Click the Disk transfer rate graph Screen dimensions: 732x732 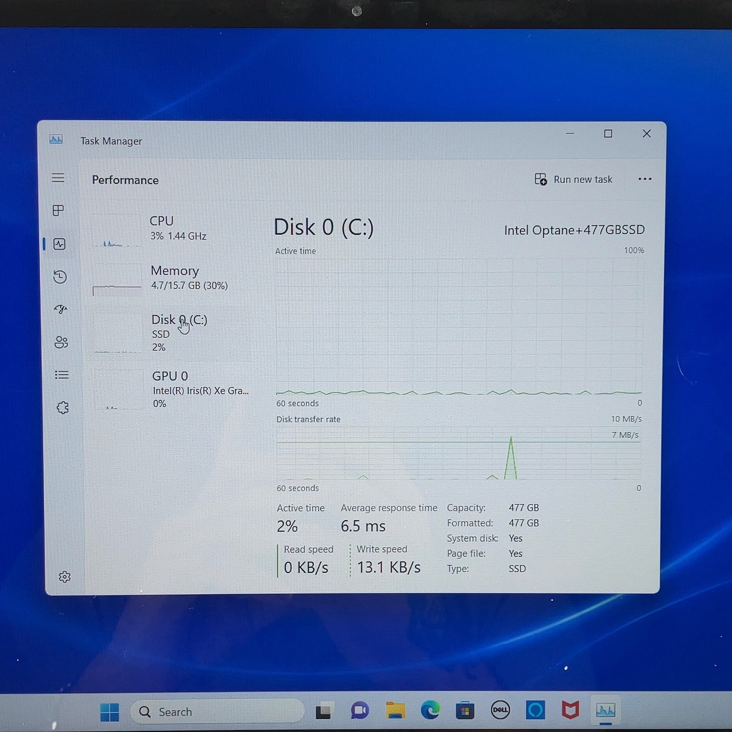click(459, 453)
